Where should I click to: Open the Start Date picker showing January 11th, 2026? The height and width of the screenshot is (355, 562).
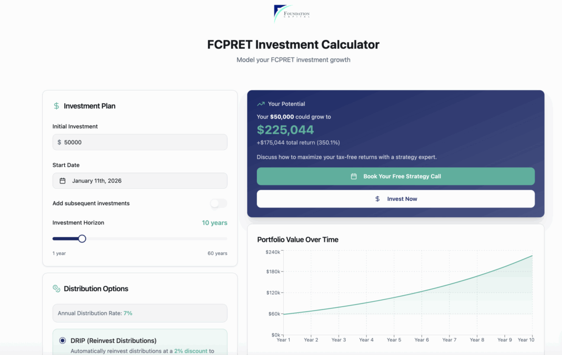pos(140,181)
